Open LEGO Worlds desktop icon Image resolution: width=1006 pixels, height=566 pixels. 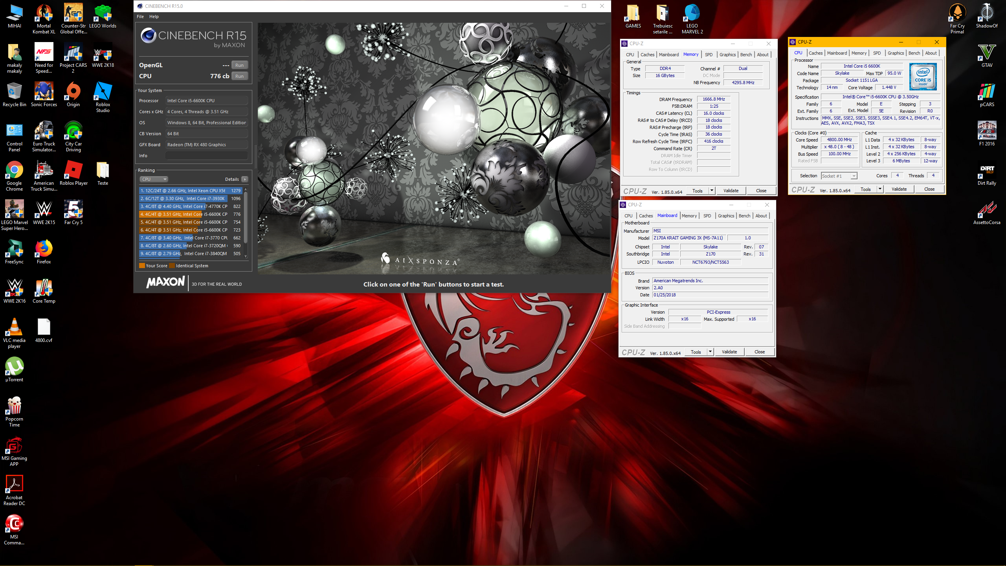point(103,16)
